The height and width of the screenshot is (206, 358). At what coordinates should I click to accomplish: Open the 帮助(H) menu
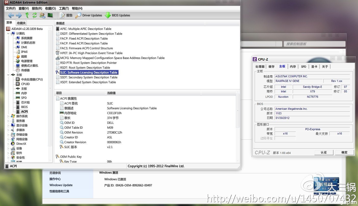coord(77,8)
